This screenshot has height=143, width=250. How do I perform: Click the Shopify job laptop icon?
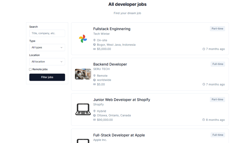pos(83,109)
